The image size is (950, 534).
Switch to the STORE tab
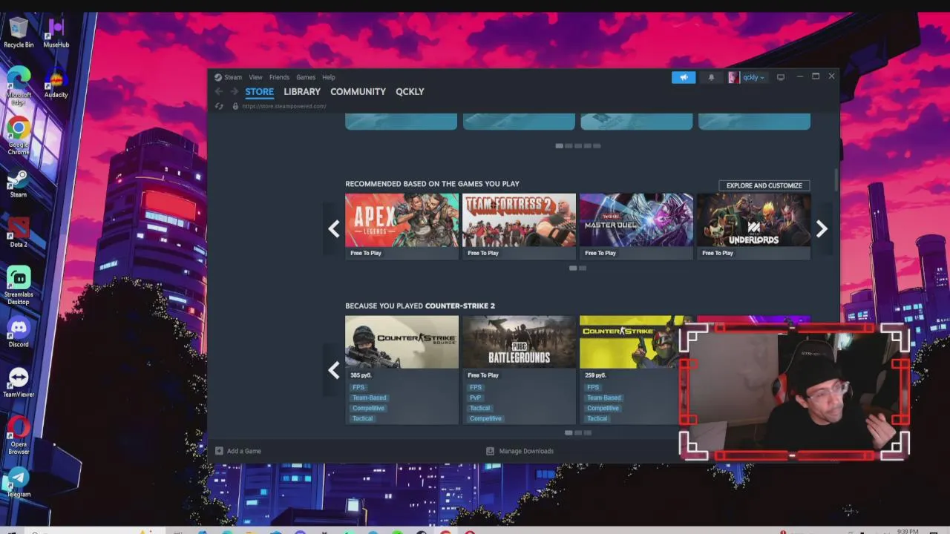[x=259, y=91]
